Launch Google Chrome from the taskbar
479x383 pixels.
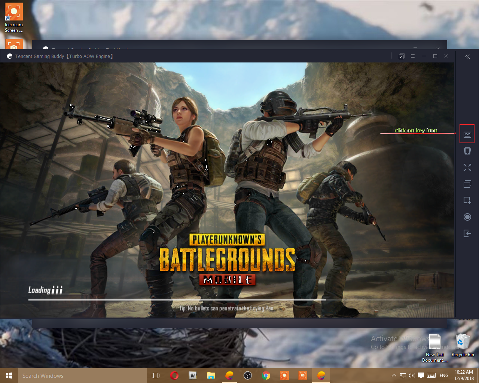[266, 376]
